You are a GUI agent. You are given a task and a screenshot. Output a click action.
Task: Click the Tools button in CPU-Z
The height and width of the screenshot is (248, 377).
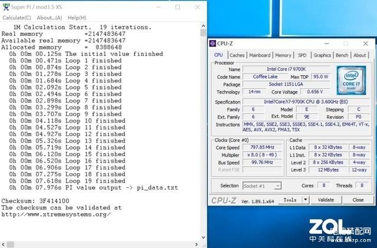[290, 200]
